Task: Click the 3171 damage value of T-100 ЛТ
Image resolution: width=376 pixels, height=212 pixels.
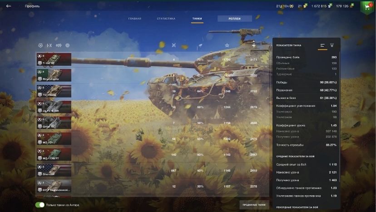Action: (253, 59)
